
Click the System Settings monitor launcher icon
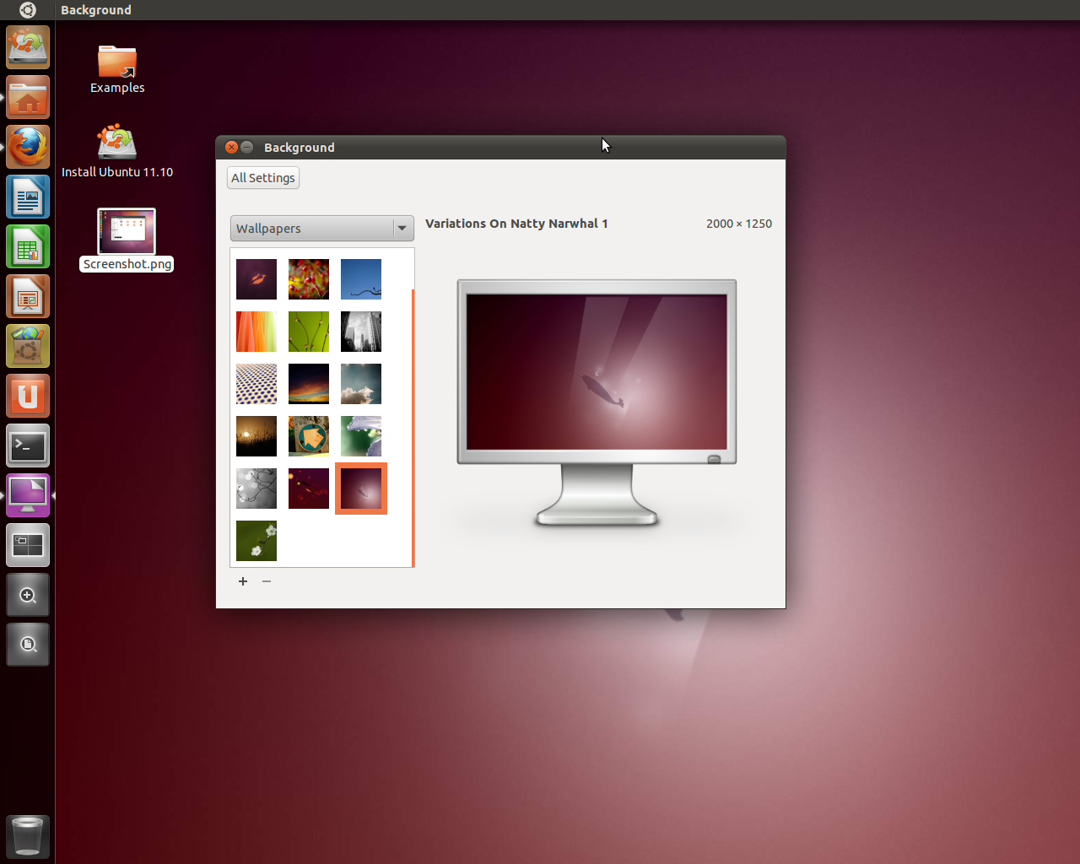pos(28,495)
